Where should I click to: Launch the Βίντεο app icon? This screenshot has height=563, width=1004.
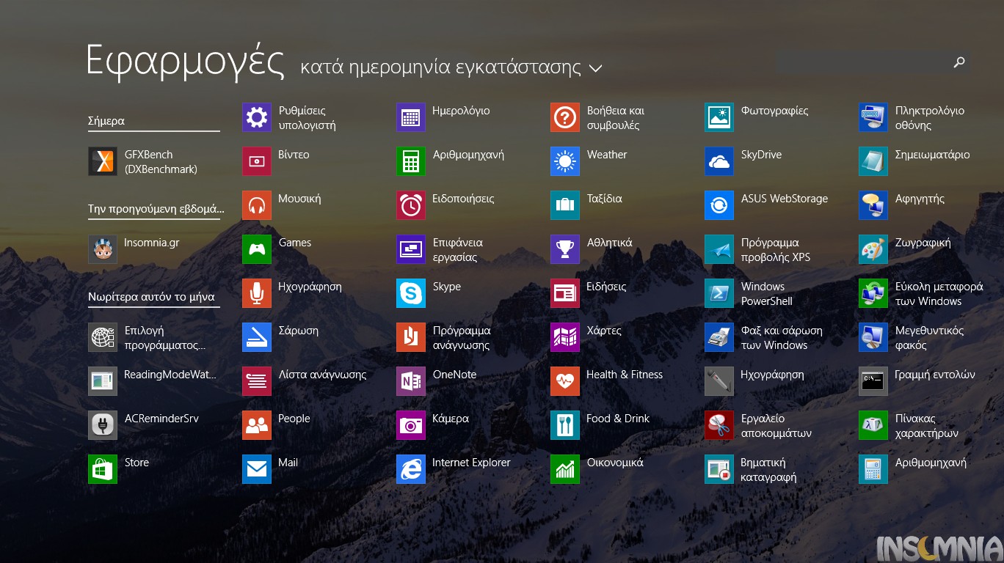pyautogui.click(x=257, y=161)
